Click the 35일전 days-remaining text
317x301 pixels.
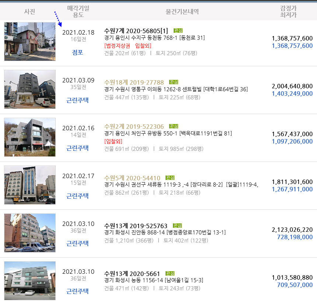click(78, 87)
